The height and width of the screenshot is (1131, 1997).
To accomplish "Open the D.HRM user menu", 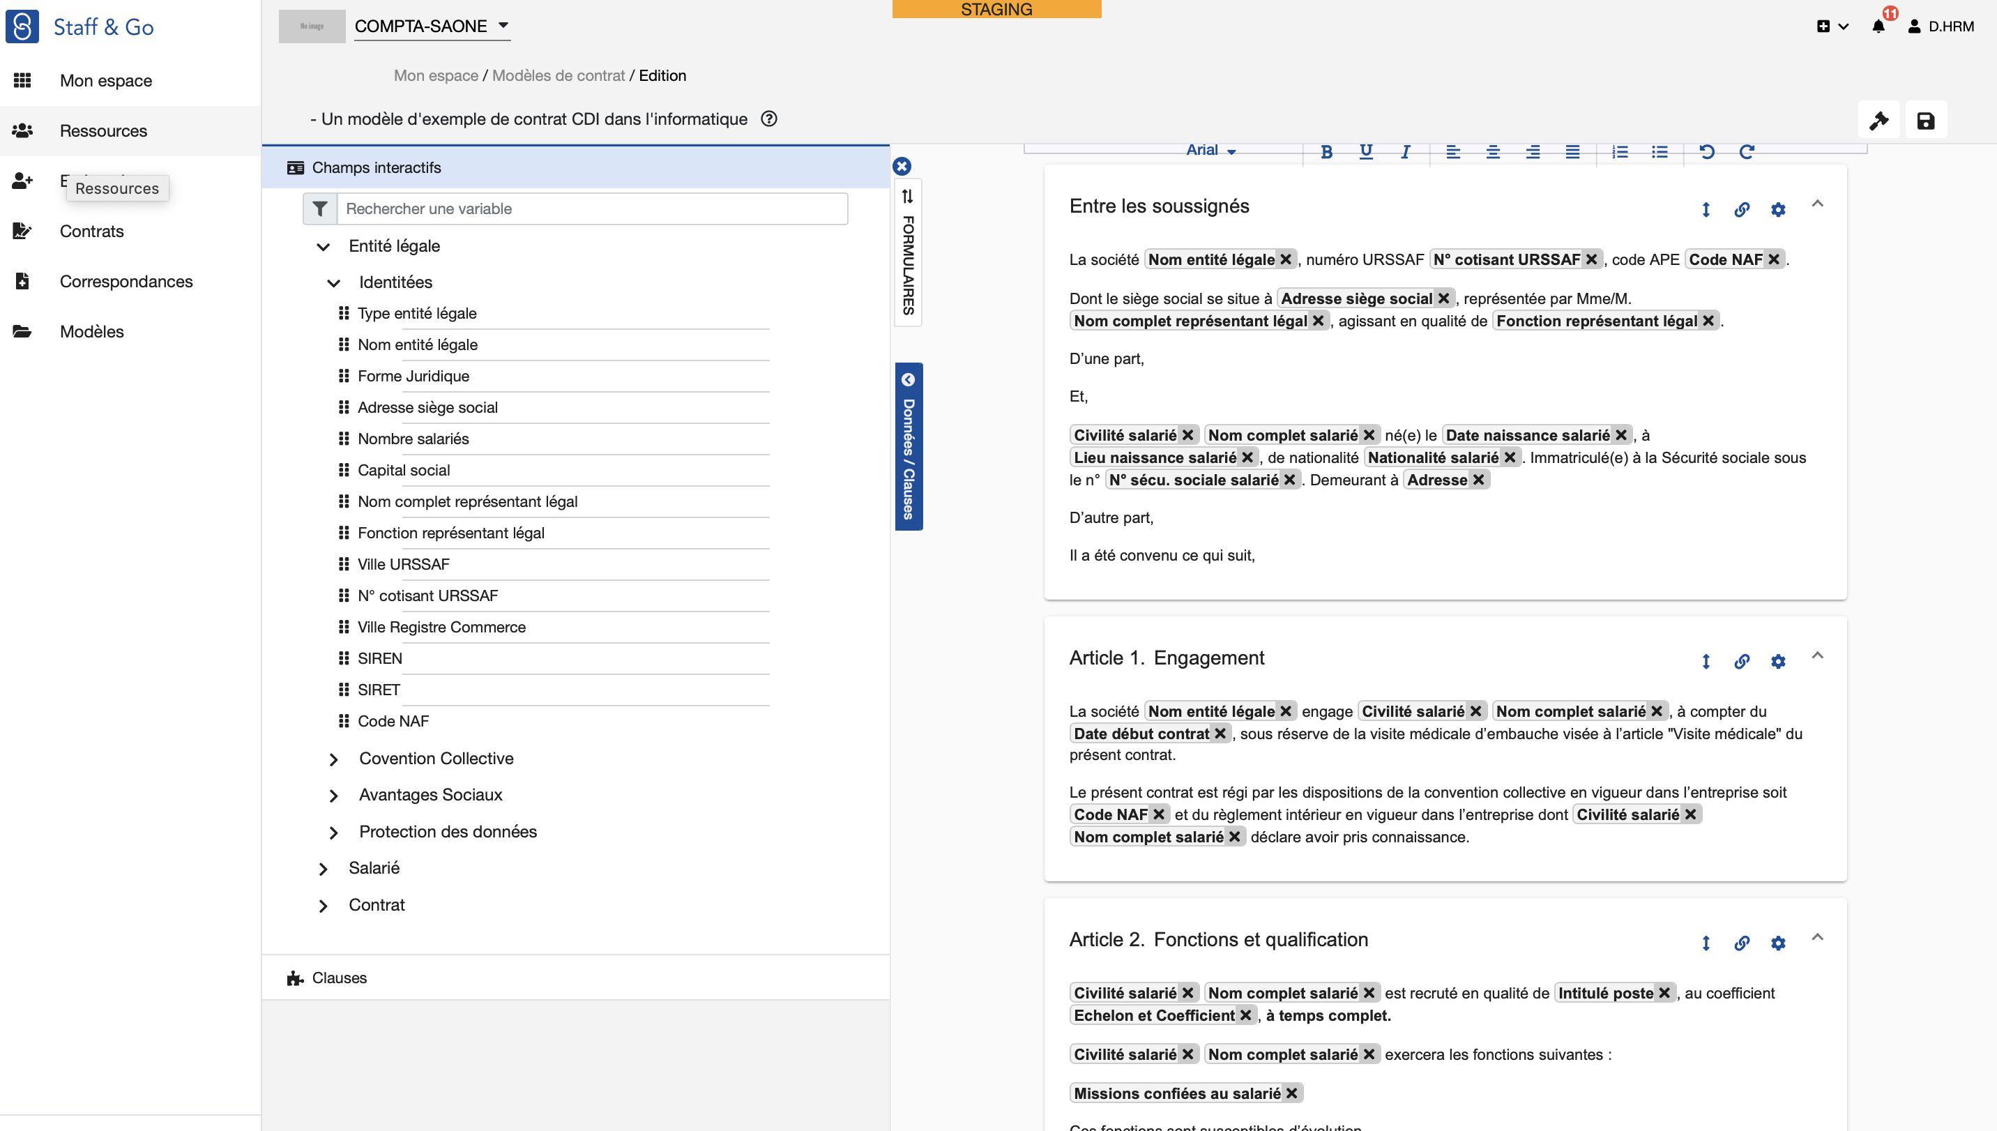I will click(1941, 26).
